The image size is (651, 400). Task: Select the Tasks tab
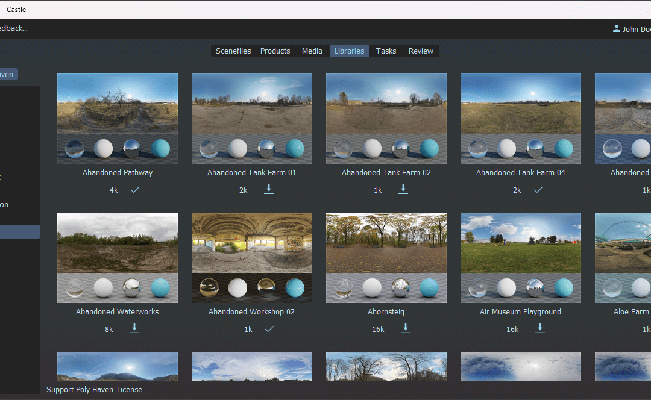click(x=386, y=51)
